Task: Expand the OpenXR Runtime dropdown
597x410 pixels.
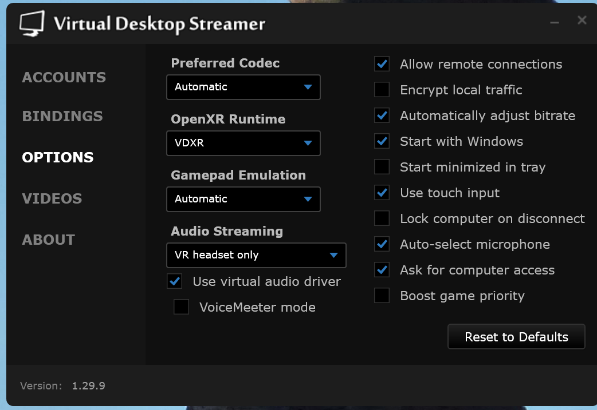Action: coord(243,144)
